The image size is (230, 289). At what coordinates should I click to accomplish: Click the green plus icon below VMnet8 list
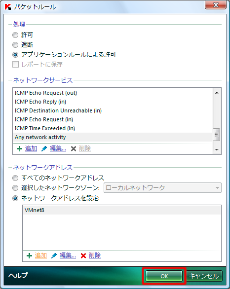coord(29,255)
